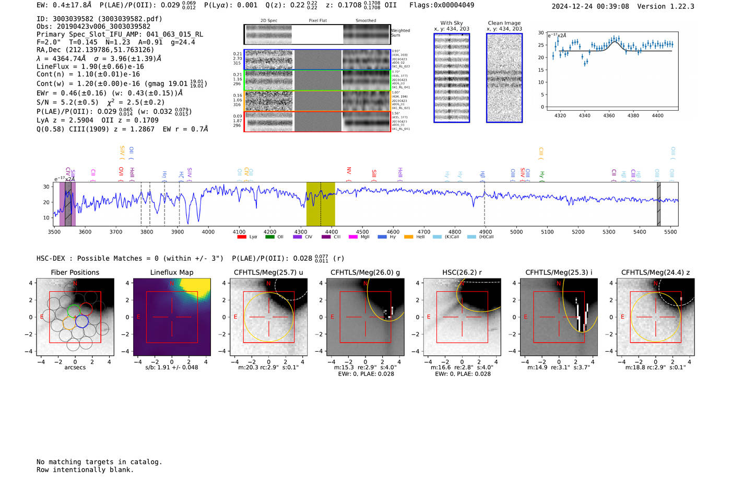Click the With Sky CCD image

point(452,78)
